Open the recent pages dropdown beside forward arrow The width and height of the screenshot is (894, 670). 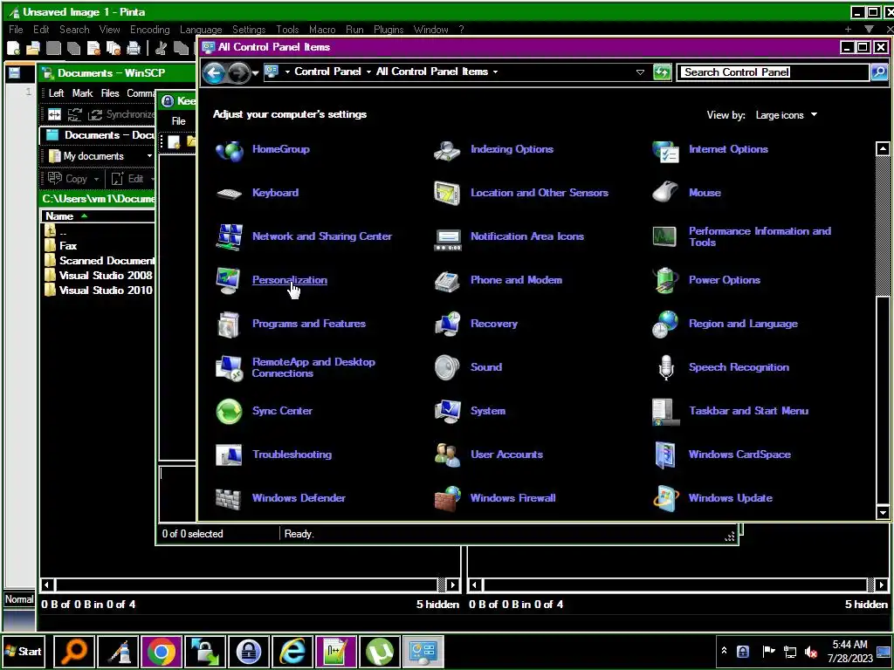pos(256,73)
